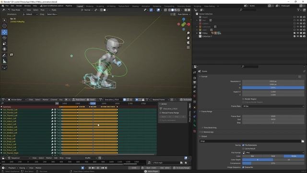
Task: Click the speaker icon next to 17010.mp3
Action: coord(149,162)
